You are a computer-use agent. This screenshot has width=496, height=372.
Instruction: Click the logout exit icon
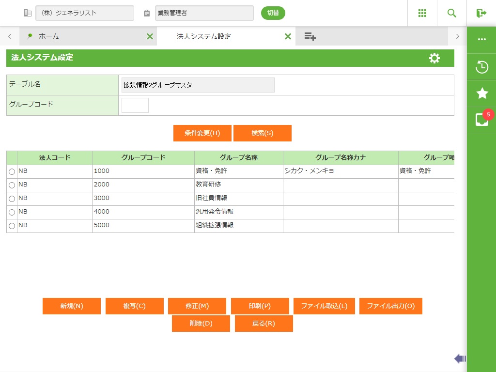click(481, 13)
